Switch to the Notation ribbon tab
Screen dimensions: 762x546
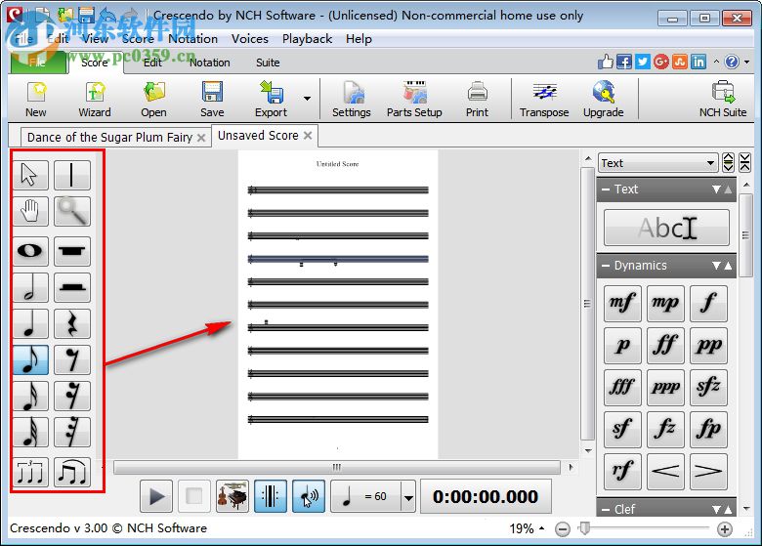coord(209,63)
